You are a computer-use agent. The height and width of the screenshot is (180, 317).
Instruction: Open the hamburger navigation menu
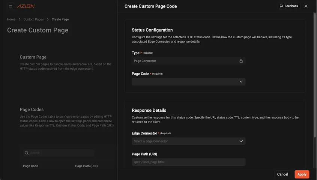11,6
